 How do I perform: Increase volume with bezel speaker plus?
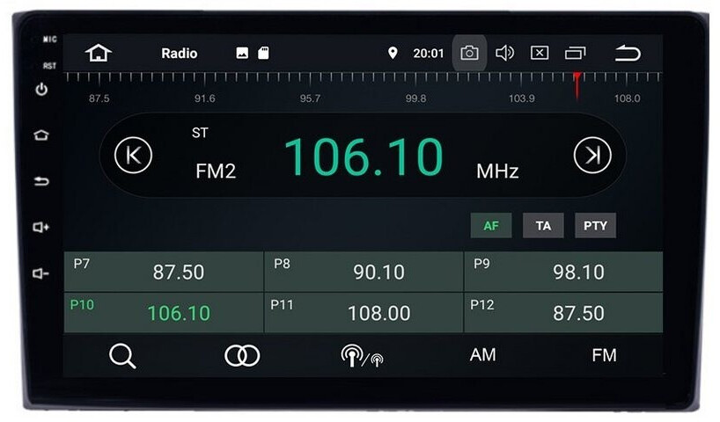click(40, 227)
